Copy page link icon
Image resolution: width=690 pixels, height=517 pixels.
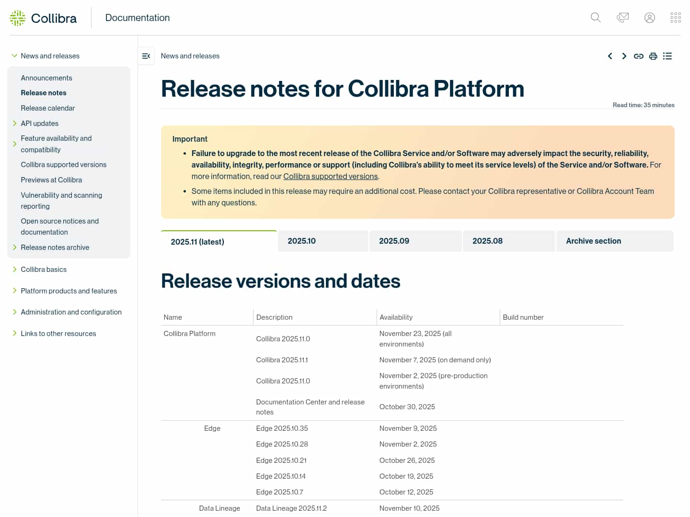click(638, 56)
